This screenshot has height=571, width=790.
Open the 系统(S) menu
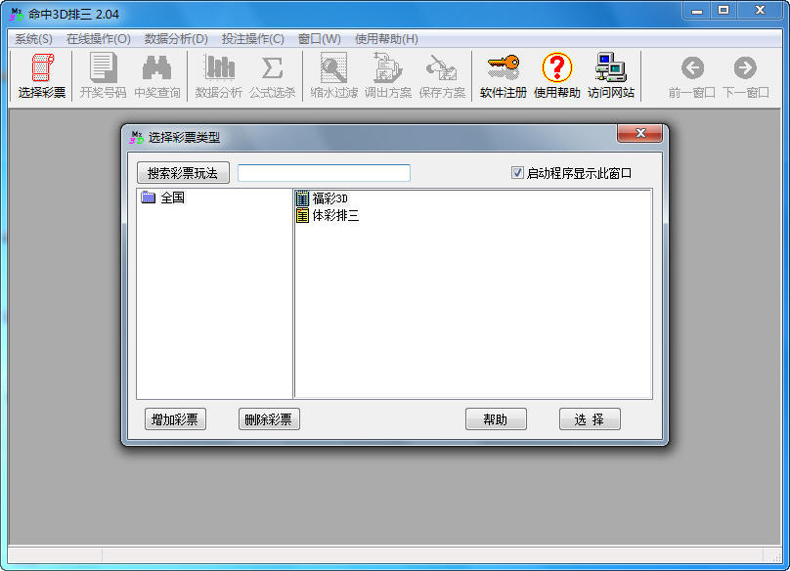coord(33,39)
